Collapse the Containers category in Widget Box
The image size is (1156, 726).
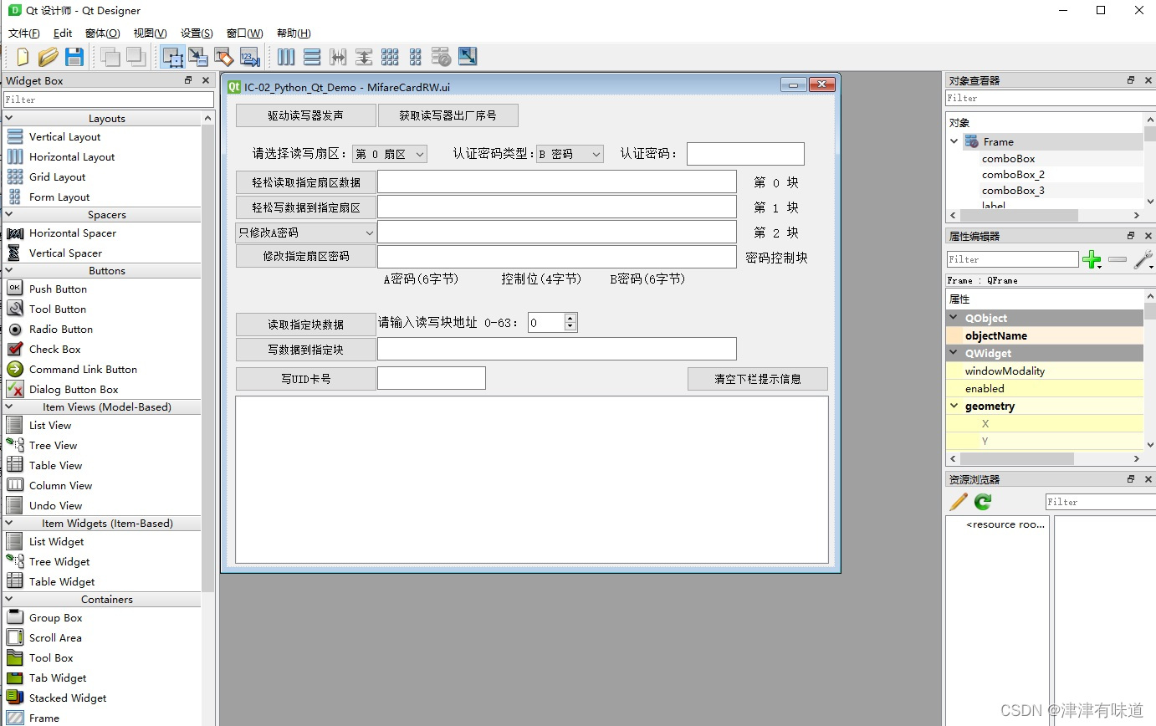(x=9, y=599)
